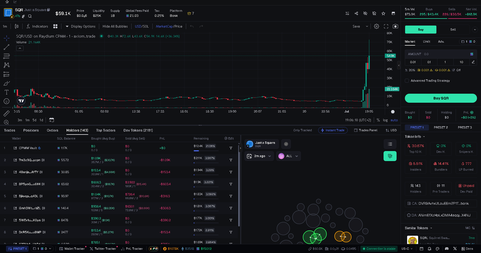Open the go-to-date calendar icon
Image resolution: width=481 pixels, height=253 pixels.
51,120
